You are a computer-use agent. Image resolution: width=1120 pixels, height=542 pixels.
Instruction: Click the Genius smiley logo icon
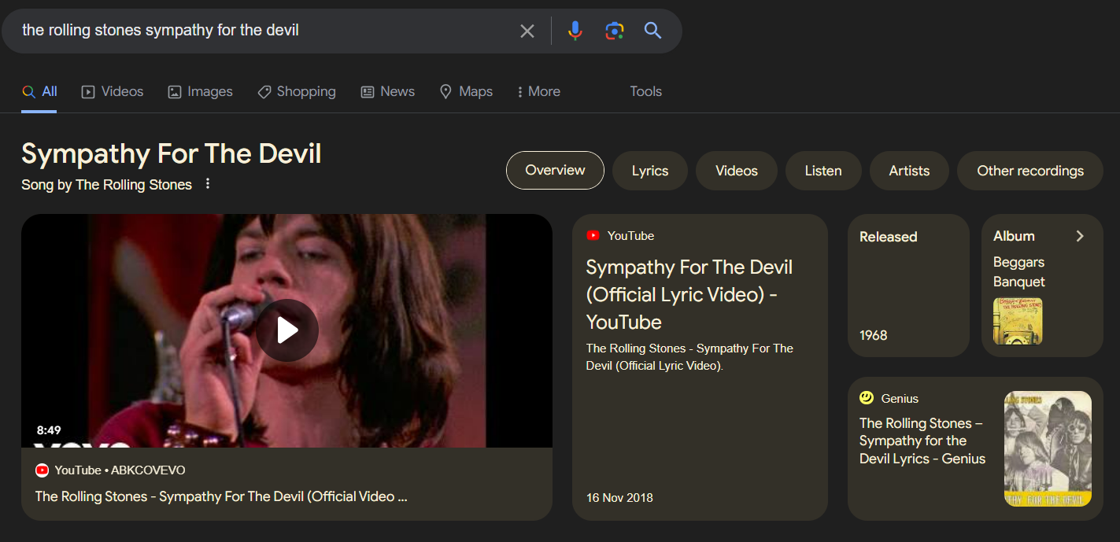(867, 398)
